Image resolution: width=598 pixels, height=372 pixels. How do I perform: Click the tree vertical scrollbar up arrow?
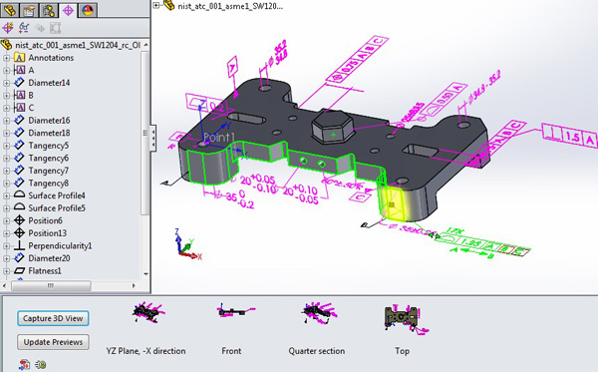pyautogui.click(x=146, y=45)
